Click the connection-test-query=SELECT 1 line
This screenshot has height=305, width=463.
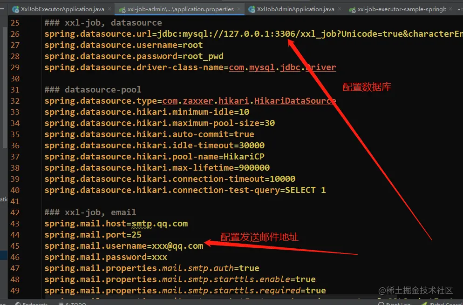point(185,190)
